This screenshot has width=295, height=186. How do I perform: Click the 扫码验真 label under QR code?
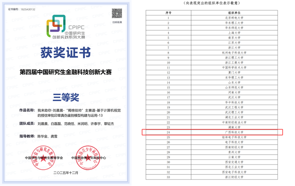tap(117, 23)
